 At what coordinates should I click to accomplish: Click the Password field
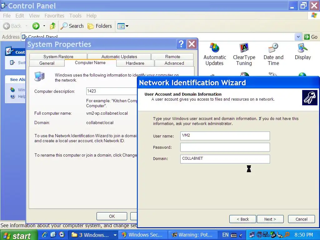[225, 147]
